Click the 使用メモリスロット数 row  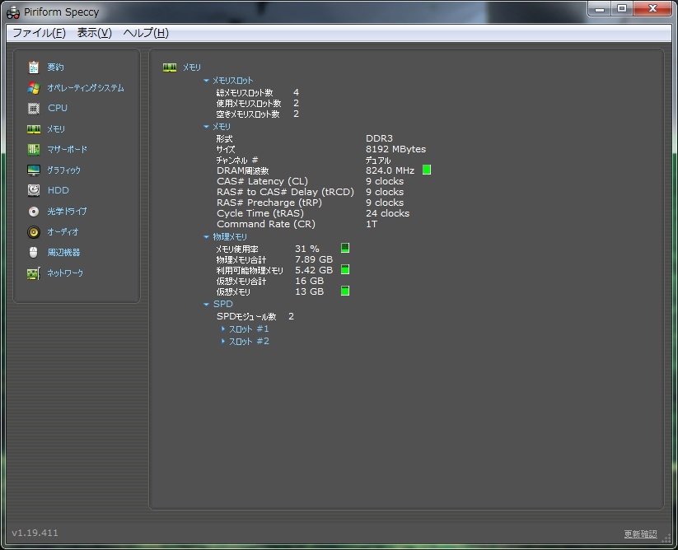(257, 103)
